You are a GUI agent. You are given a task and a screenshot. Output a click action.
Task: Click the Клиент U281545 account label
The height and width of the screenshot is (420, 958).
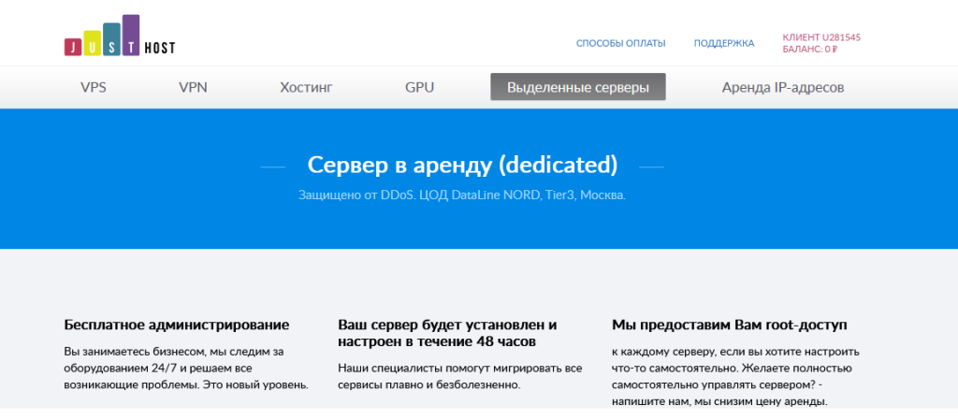pyautogui.click(x=820, y=37)
